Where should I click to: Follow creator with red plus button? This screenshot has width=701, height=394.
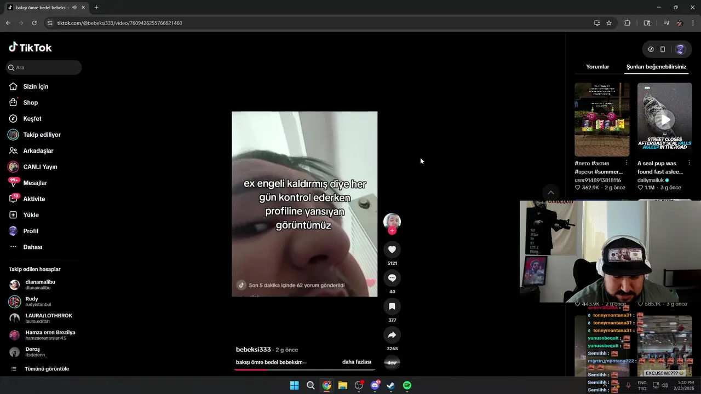(x=392, y=231)
